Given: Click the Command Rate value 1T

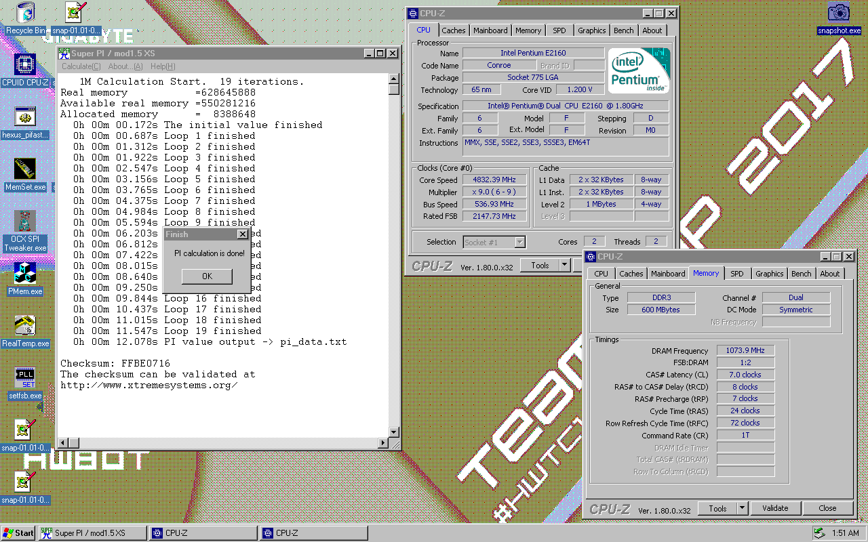Looking at the screenshot, I should coord(746,436).
